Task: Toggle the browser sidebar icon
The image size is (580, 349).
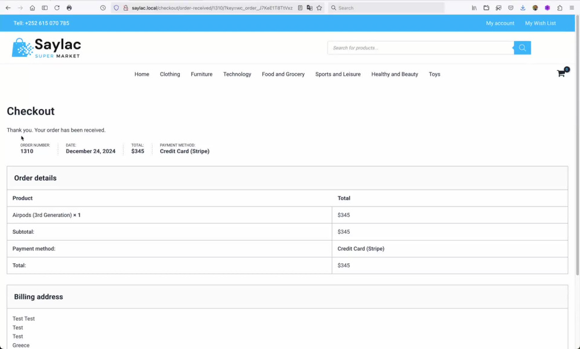Action: (45, 8)
